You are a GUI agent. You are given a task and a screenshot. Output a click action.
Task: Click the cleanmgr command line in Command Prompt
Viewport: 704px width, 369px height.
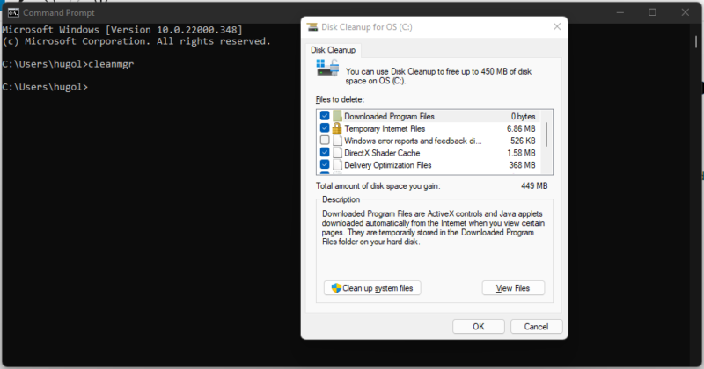point(69,64)
